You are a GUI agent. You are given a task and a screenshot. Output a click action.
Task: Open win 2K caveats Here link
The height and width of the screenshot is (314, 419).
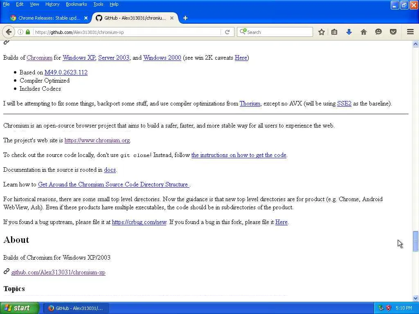point(241,58)
